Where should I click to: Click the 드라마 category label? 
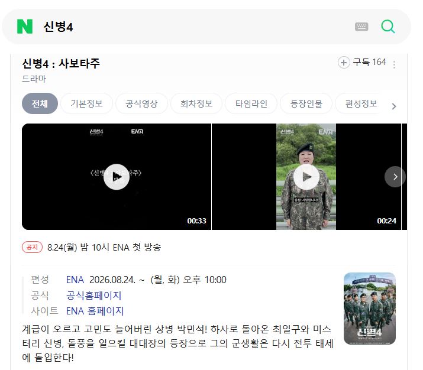(x=34, y=79)
